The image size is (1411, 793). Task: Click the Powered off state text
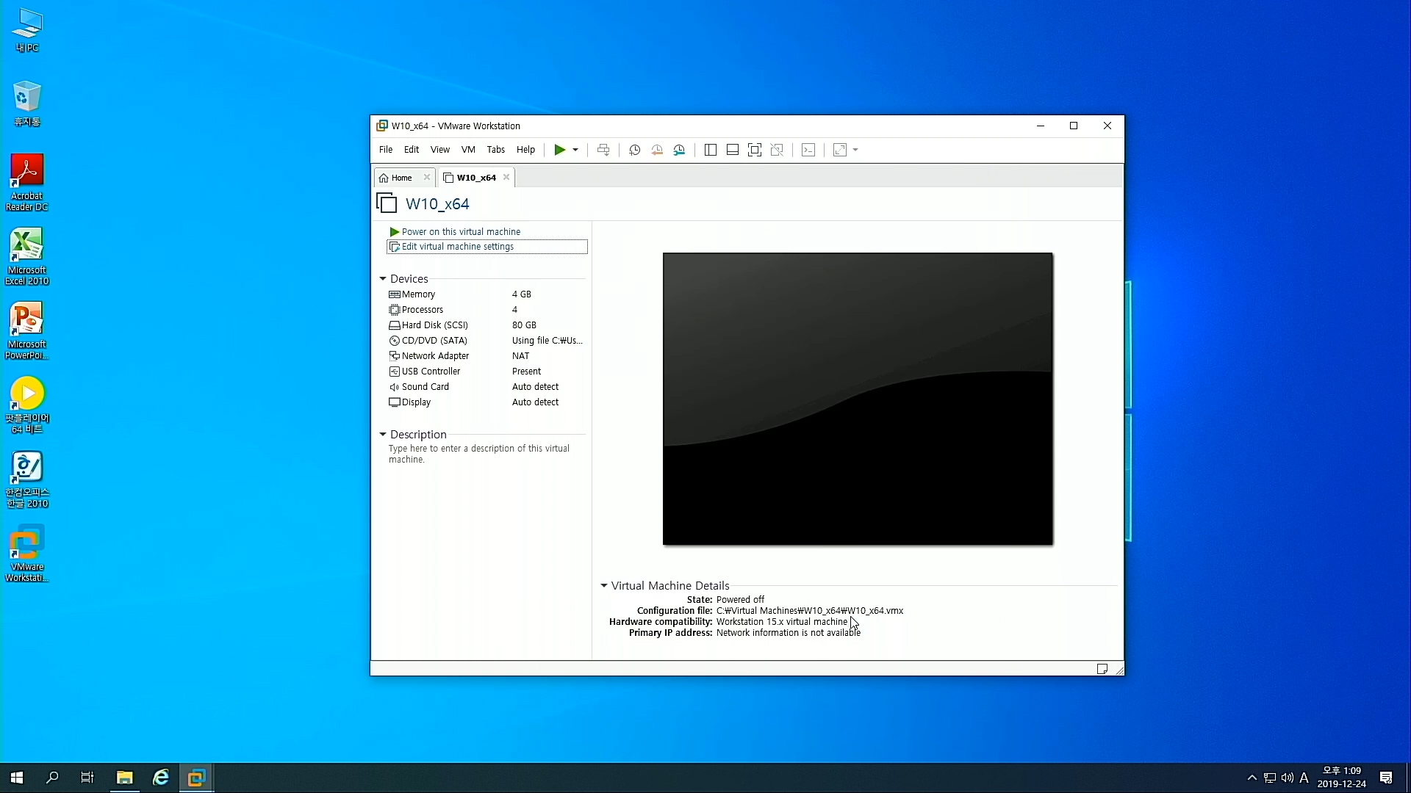[x=740, y=600]
